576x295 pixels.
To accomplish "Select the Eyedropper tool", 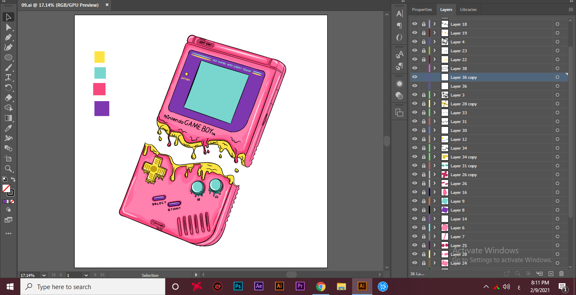I will [x=8, y=128].
